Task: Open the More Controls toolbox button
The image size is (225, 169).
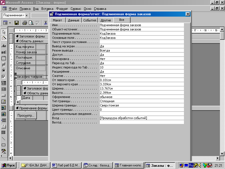Action: (x=4, y=151)
